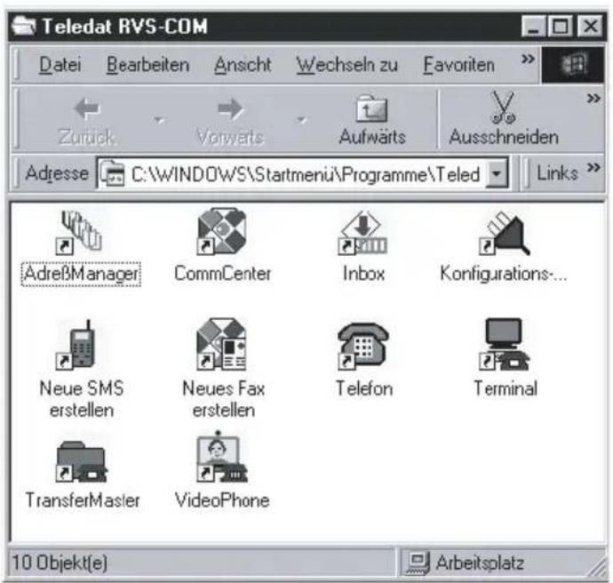Select the TransferMaster shortcut icon
Screen dimensions: 613x583
[x=82, y=461]
